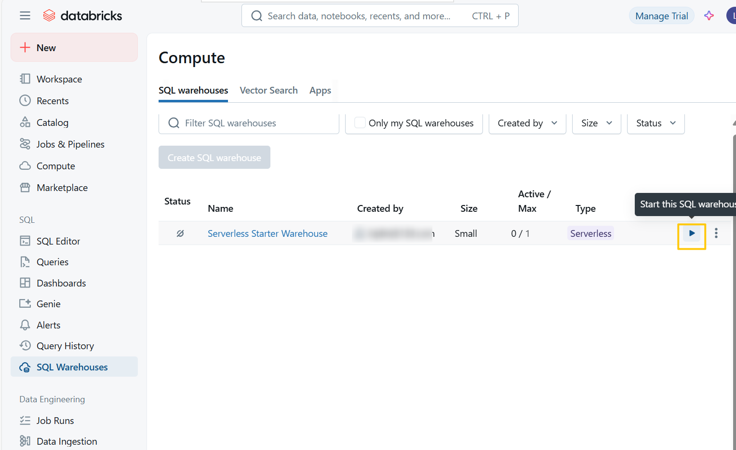Click the search magnifier icon in top bar
736x450 pixels.
[x=257, y=16]
